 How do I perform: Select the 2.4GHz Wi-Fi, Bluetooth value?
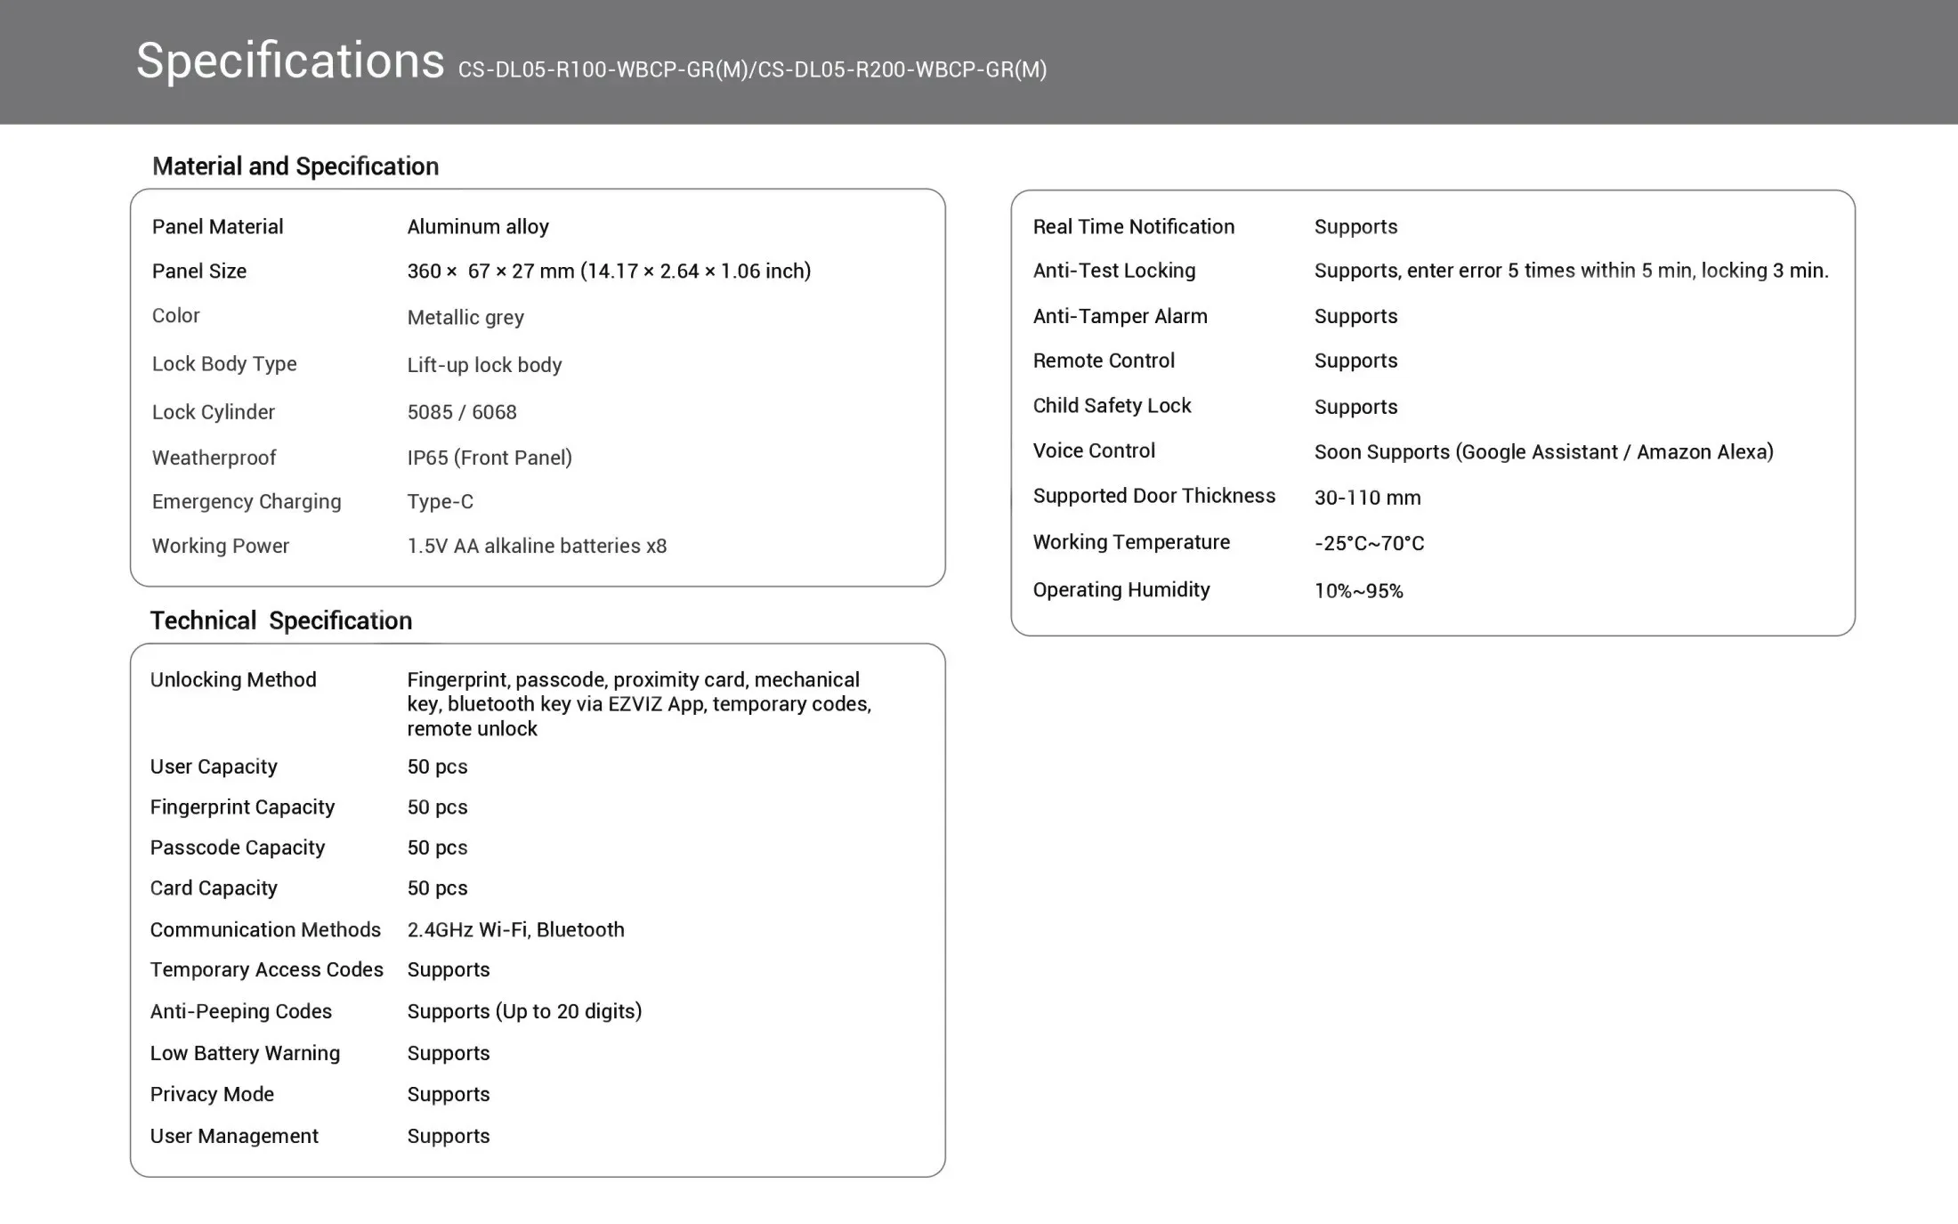[515, 930]
